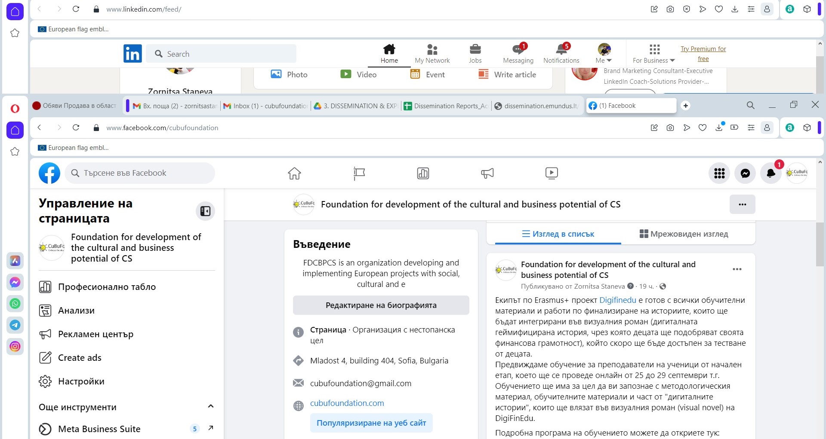
Task: Open Facebook menu grid icon
Action: click(x=719, y=173)
